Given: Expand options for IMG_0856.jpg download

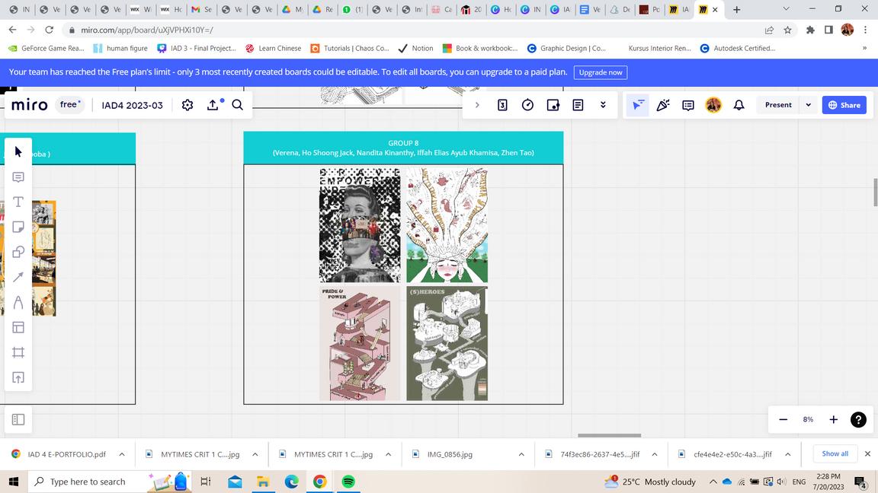Looking at the screenshot, I should tap(521, 454).
